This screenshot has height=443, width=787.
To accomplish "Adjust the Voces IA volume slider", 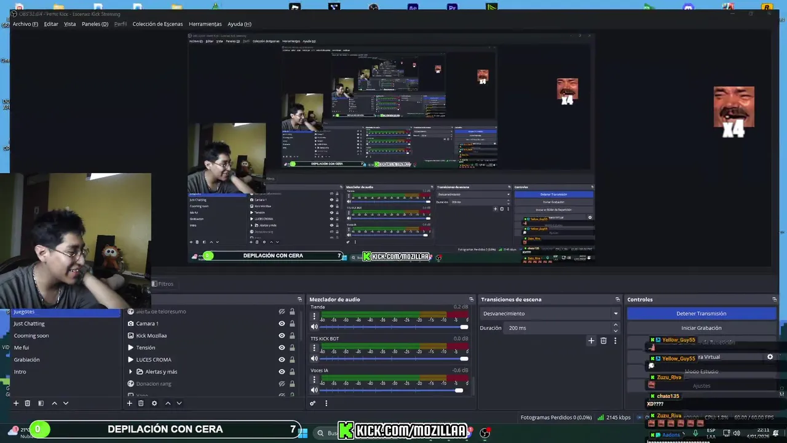I will click(x=393, y=390).
